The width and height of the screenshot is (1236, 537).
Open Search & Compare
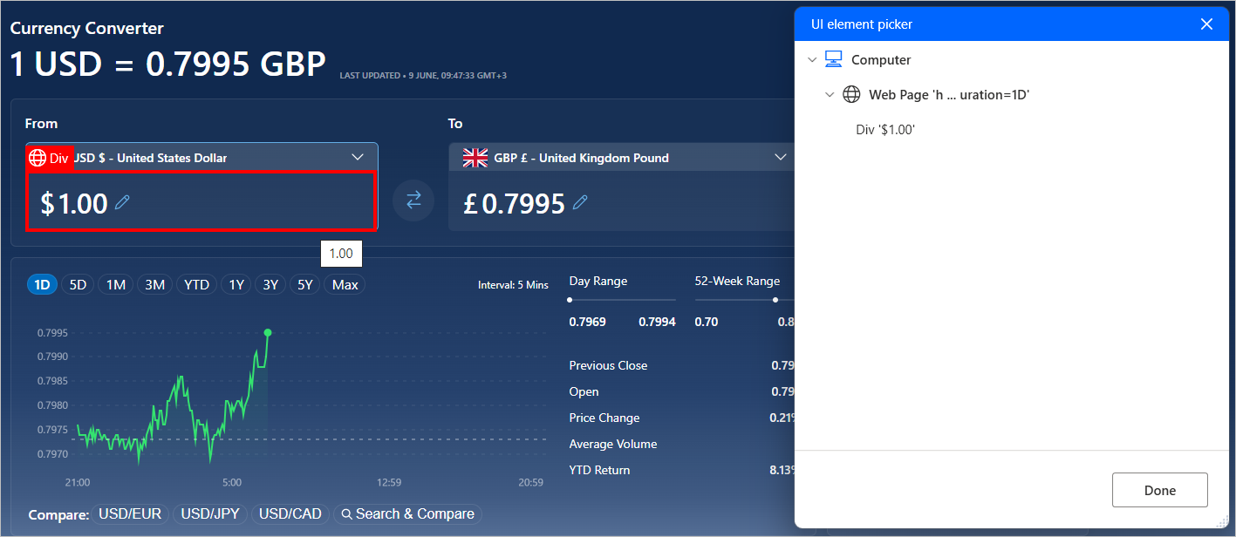tap(407, 514)
